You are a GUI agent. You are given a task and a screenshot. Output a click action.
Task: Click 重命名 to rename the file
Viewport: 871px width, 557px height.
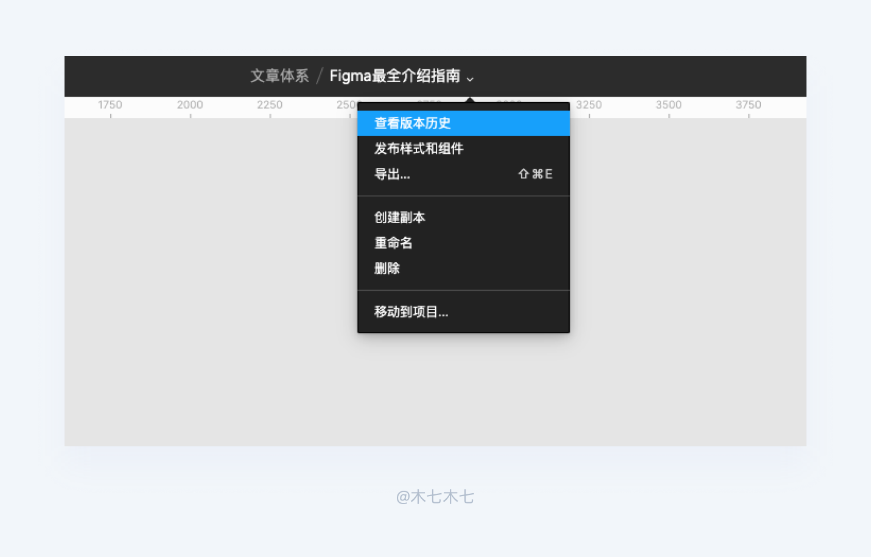(393, 243)
